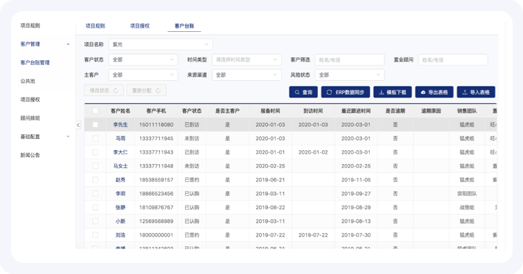Collapse sidebar with the left arrow handle

(x=78, y=125)
